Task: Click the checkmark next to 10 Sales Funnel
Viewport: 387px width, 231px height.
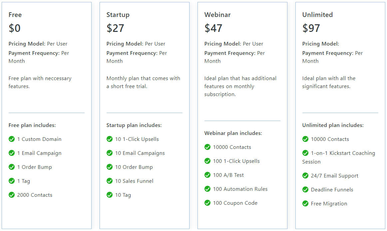Action: [110, 181]
